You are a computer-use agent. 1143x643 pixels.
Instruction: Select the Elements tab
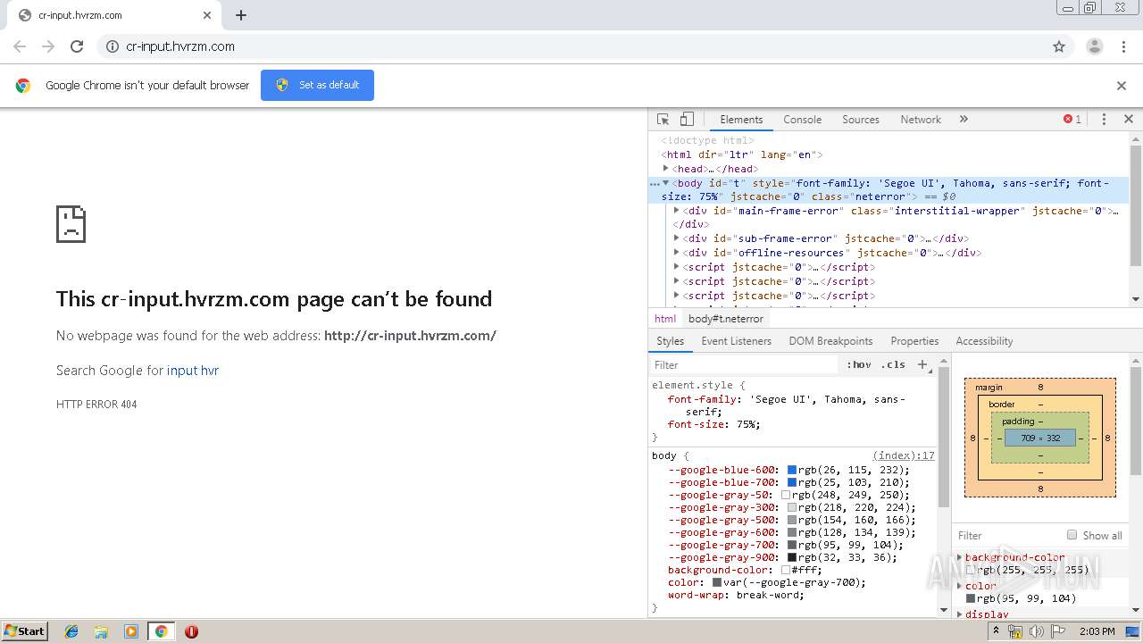741,119
